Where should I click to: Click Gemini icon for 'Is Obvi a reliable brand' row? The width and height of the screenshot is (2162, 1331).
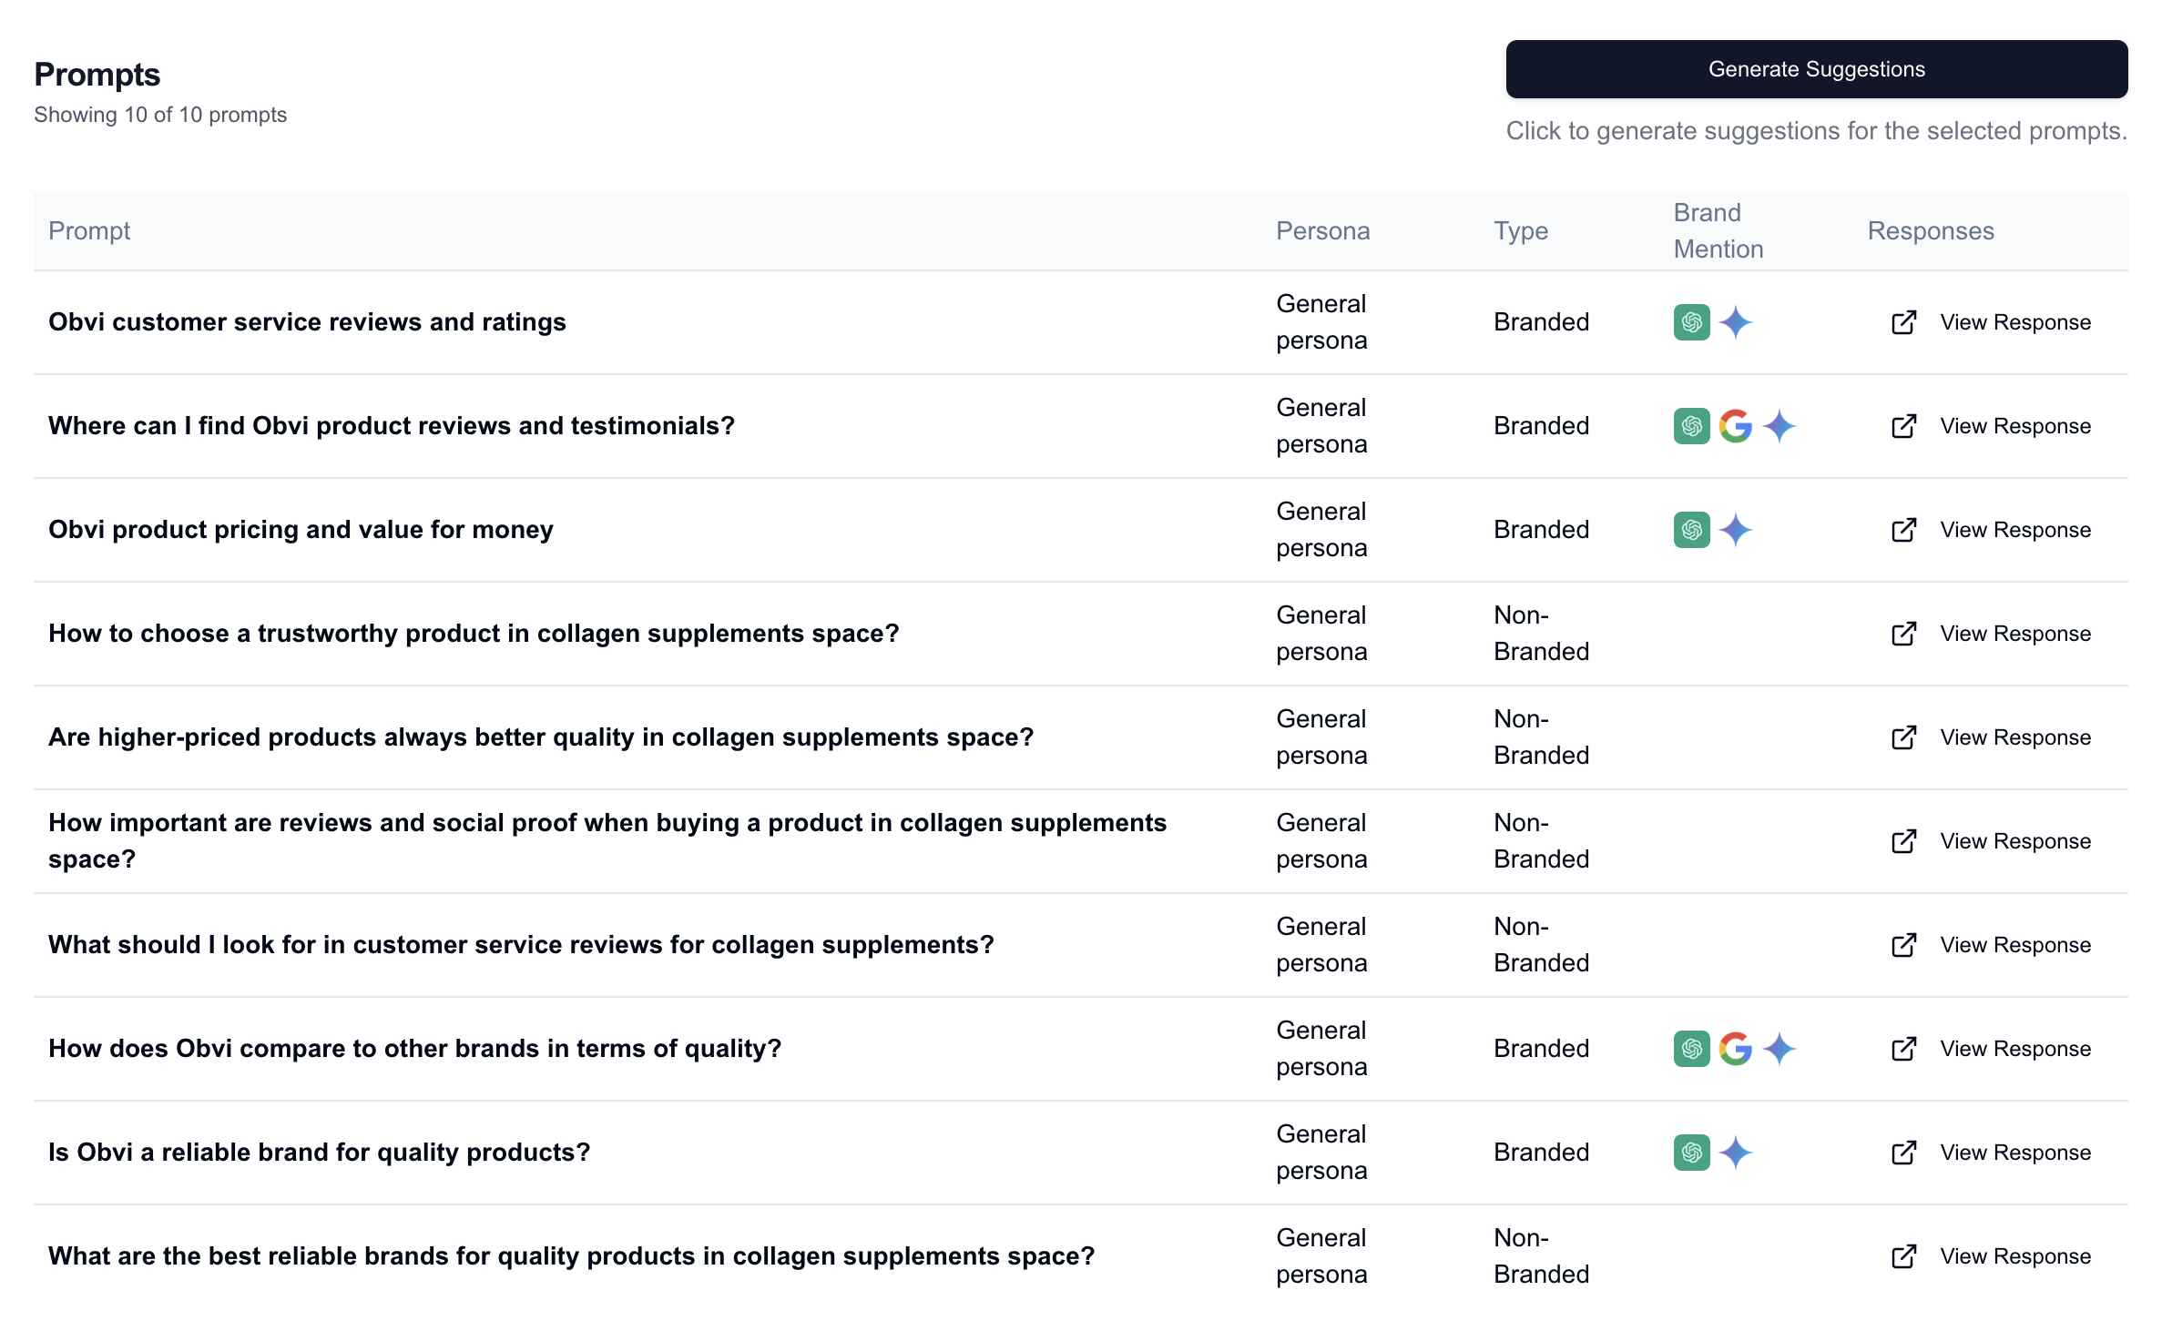pyautogui.click(x=1736, y=1153)
